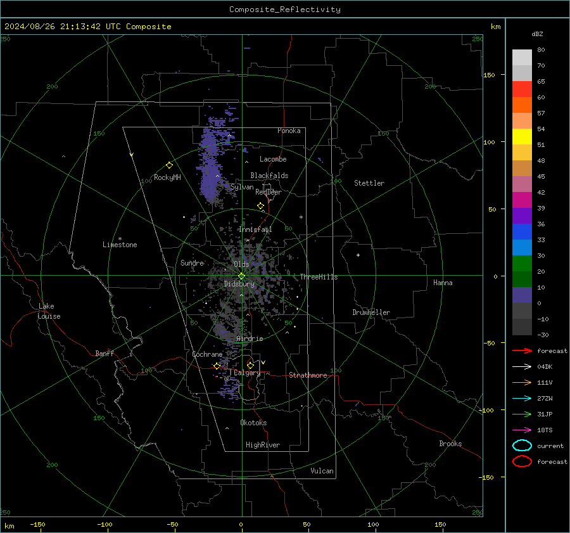The image size is (570, 533).
Task: Click the Sylvan town label
Action: [x=242, y=187]
